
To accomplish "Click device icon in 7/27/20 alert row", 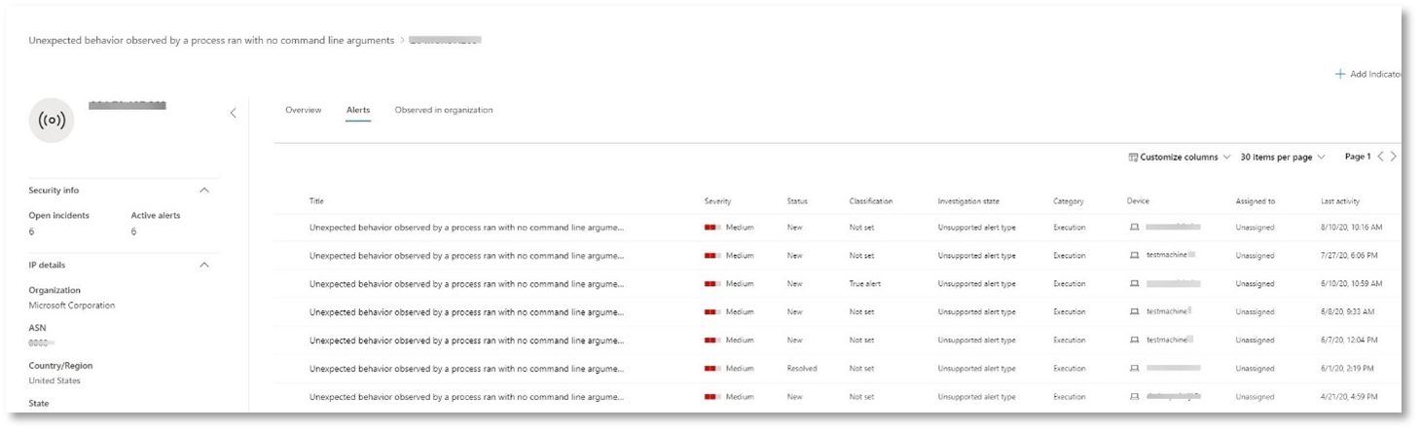I will [x=1134, y=256].
